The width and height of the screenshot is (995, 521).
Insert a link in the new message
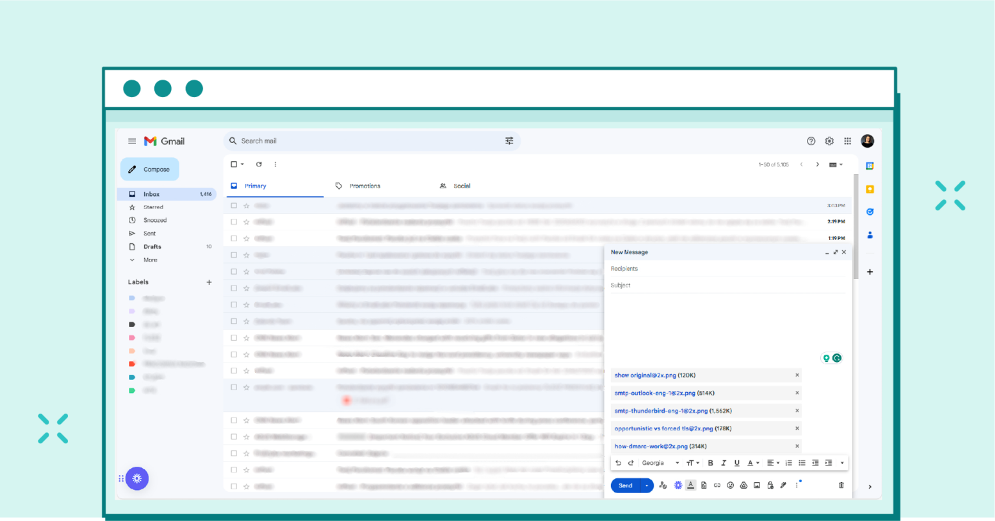717,485
